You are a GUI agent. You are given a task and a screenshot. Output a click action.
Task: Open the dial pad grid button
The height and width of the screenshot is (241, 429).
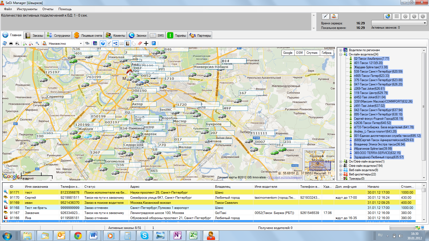[397, 16]
